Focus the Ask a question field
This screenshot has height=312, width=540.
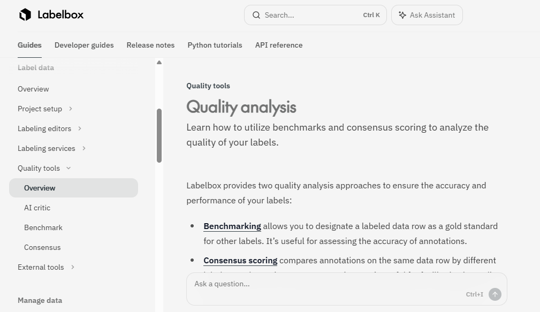347,289
